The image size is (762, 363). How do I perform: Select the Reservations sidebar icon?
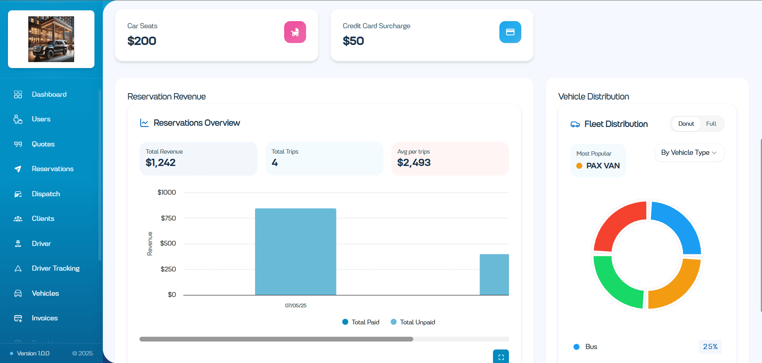pyautogui.click(x=18, y=169)
